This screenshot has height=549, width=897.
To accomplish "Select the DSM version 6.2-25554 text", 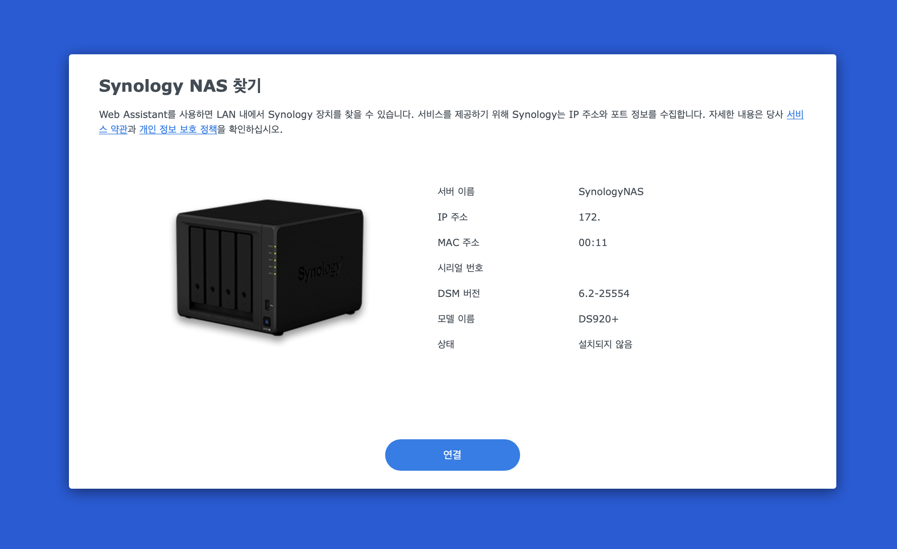I will coord(604,294).
